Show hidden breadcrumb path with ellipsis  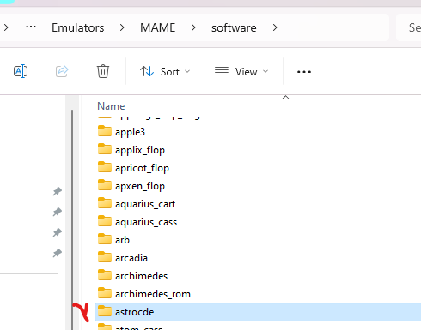click(x=31, y=27)
